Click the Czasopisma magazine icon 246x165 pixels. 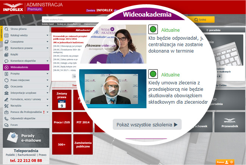(x=6, y=42)
